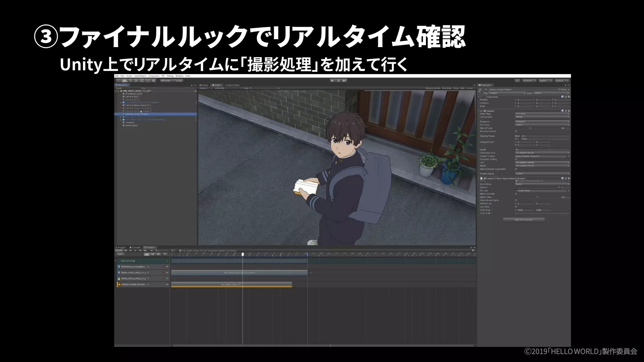The height and width of the screenshot is (362, 644).
Task: Enable the Premultiplied Alpha checkbox
Action: pos(516,200)
